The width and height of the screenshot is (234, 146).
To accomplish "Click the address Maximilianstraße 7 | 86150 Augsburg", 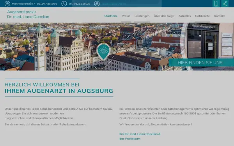I will 35,4.
